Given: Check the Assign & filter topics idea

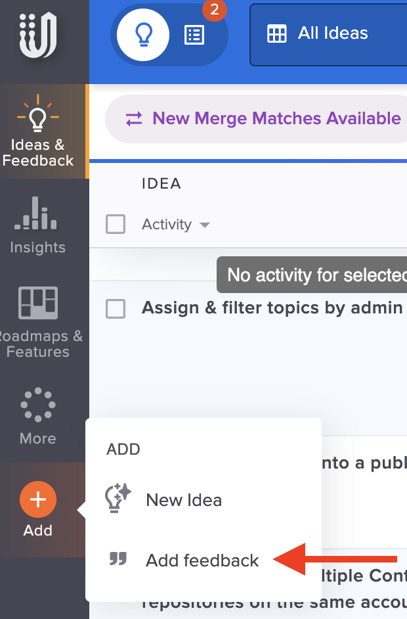Looking at the screenshot, I should point(116,309).
